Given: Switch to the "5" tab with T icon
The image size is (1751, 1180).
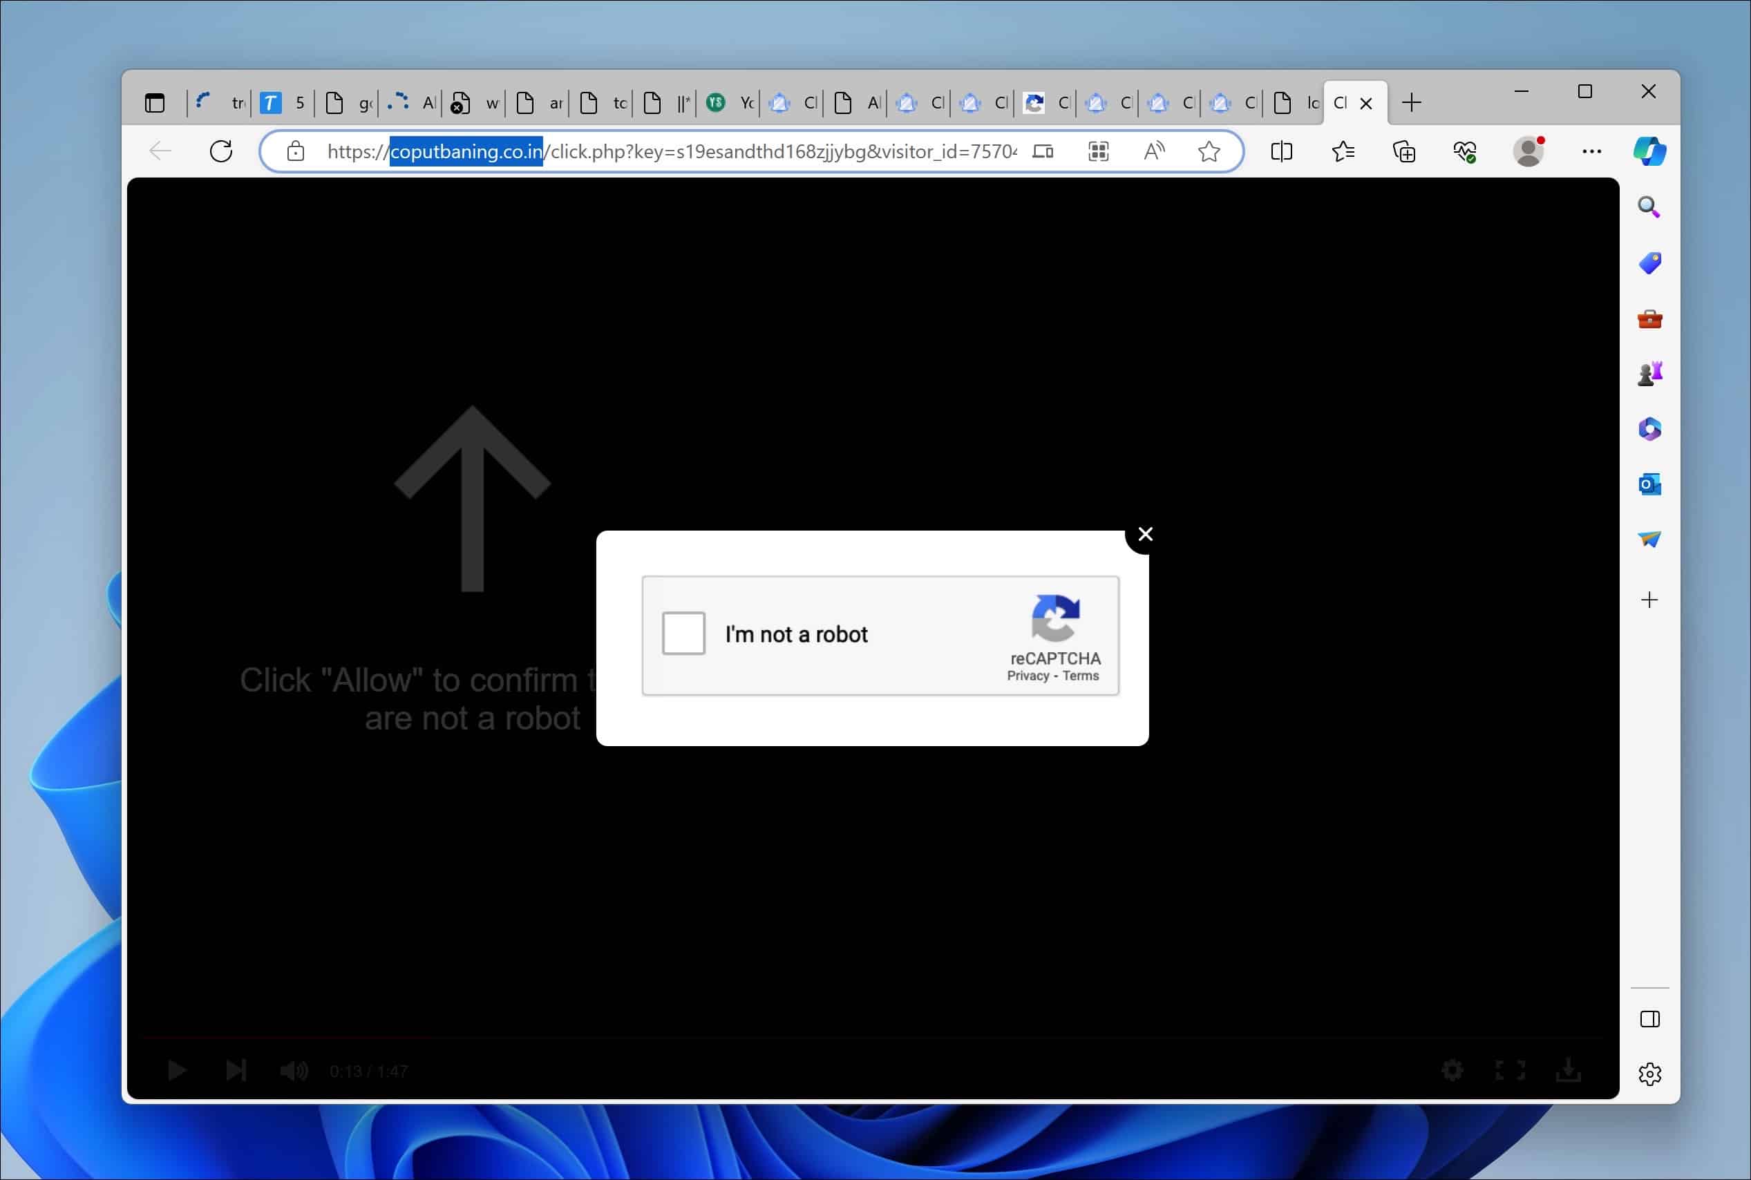Looking at the screenshot, I should click(283, 103).
